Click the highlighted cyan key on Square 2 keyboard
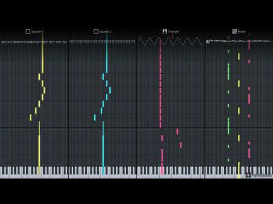This screenshot has width=273, height=204. point(103,171)
